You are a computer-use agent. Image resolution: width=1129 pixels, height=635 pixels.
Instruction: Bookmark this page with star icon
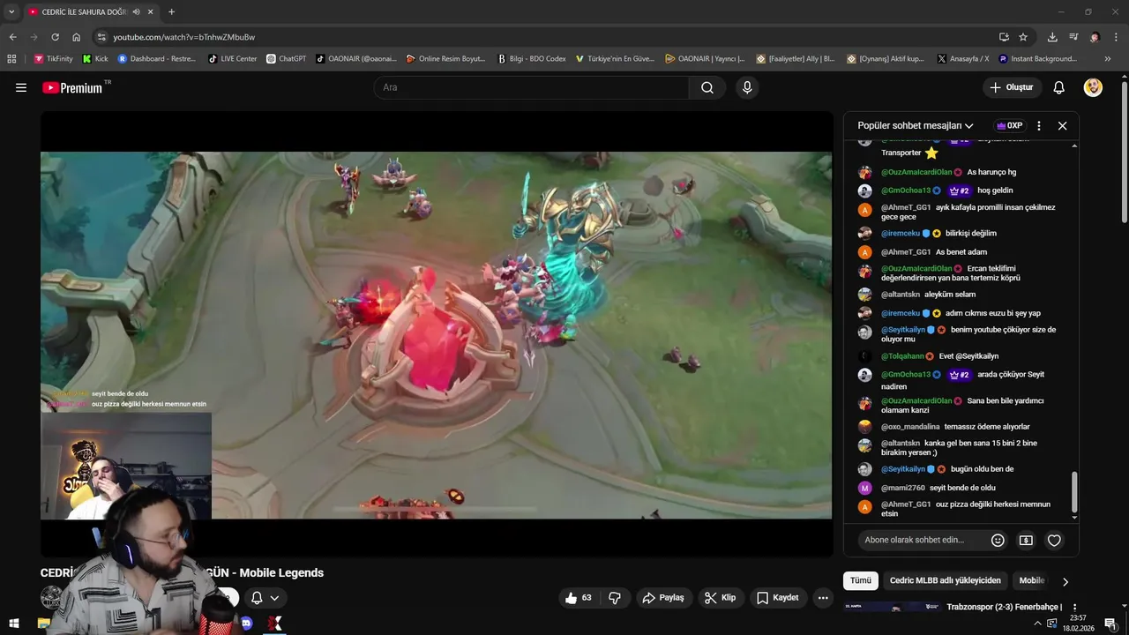point(1023,37)
